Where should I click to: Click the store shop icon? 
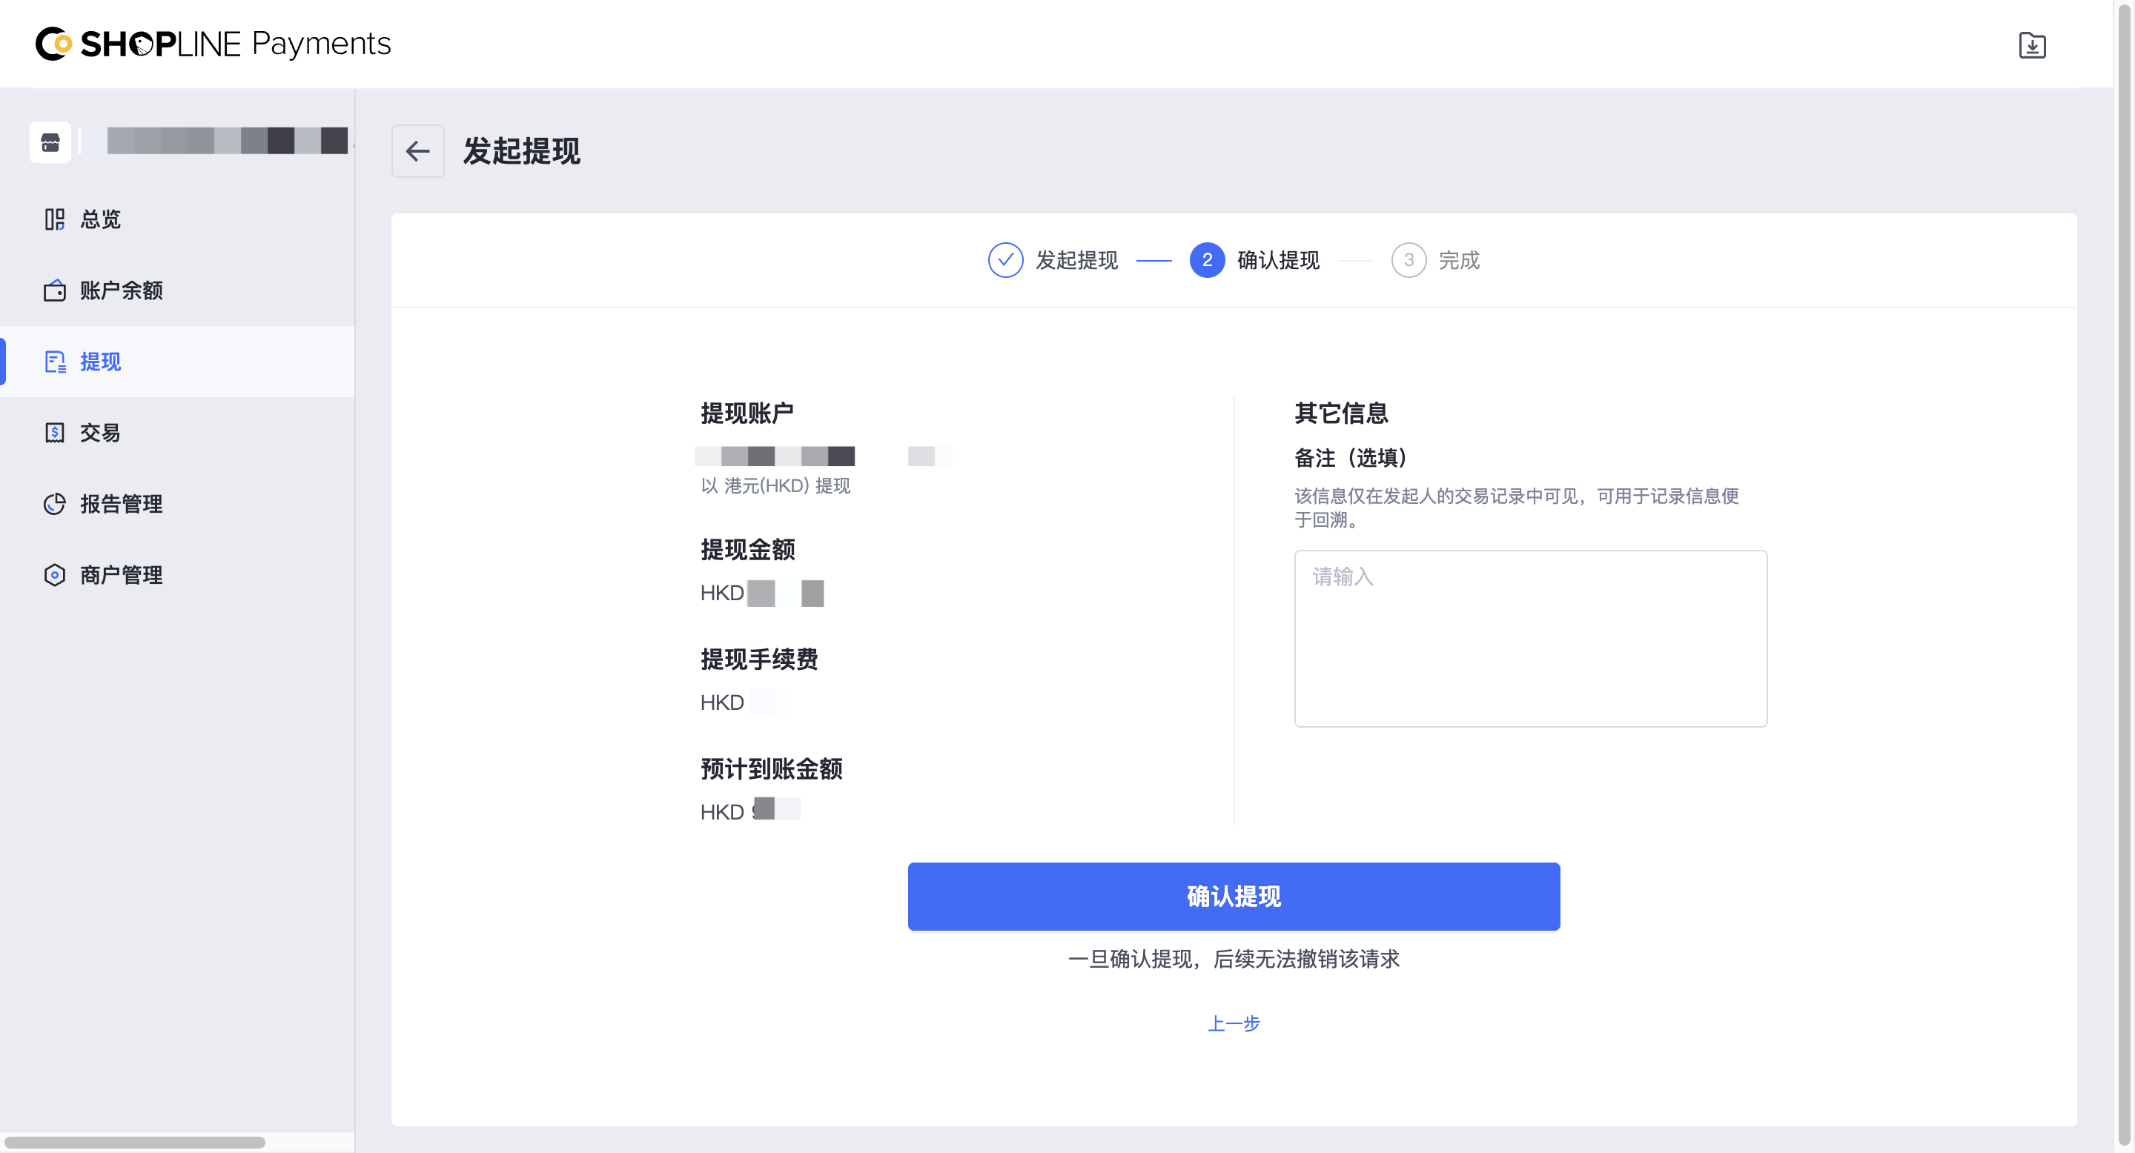pos(50,142)
